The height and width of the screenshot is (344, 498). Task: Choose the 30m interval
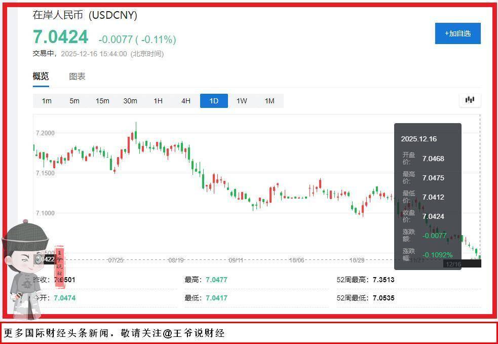coord(130,101)
